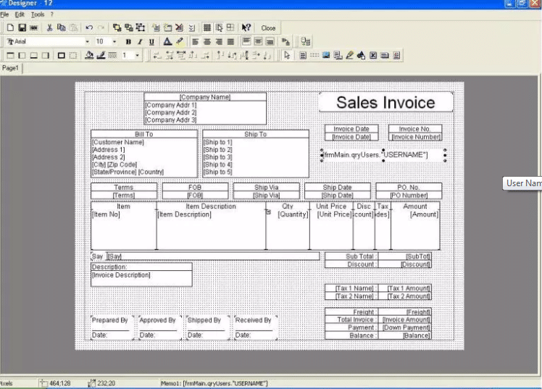Set horizontal text alignment to center

pos(207,41)
